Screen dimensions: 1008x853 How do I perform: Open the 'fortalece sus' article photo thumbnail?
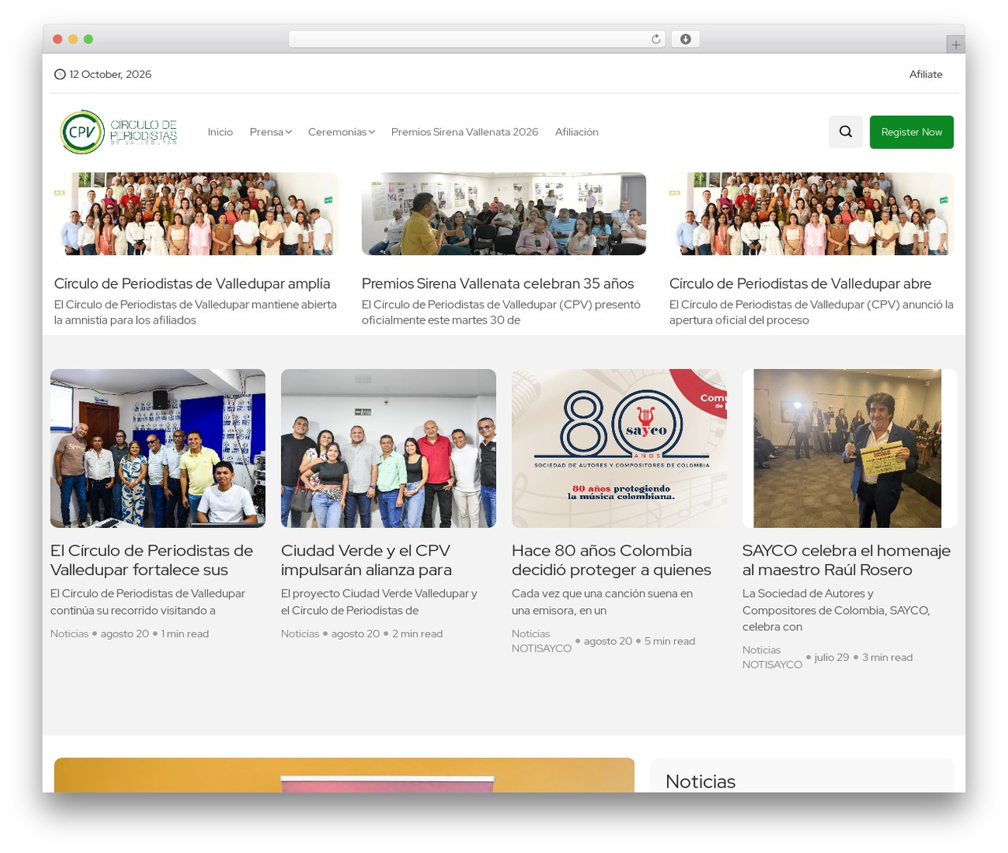click(157, 449)
